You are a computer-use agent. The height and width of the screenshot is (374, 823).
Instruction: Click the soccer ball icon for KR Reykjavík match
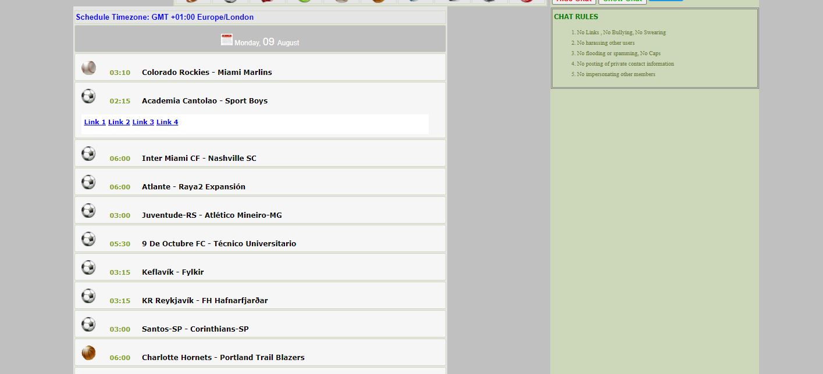88,296
